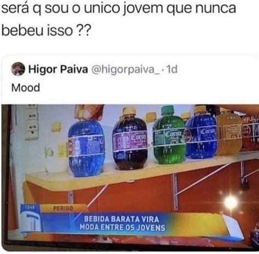Click the PERIGO label above the headline
This screenshot has width=259, height=254.
pyautogui.click(x=63, y=208)
